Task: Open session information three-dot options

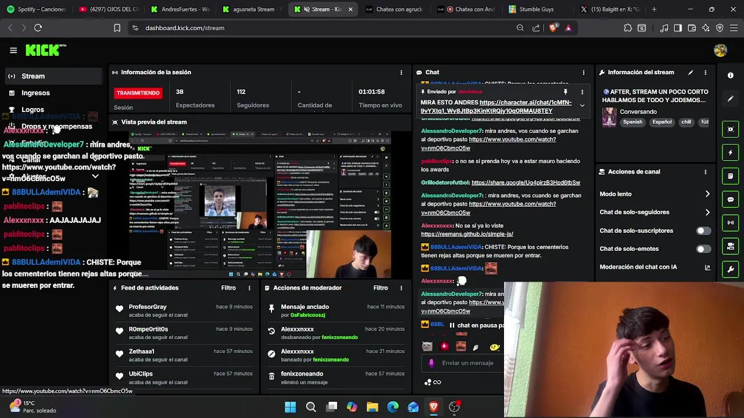Action: (401, 73)
